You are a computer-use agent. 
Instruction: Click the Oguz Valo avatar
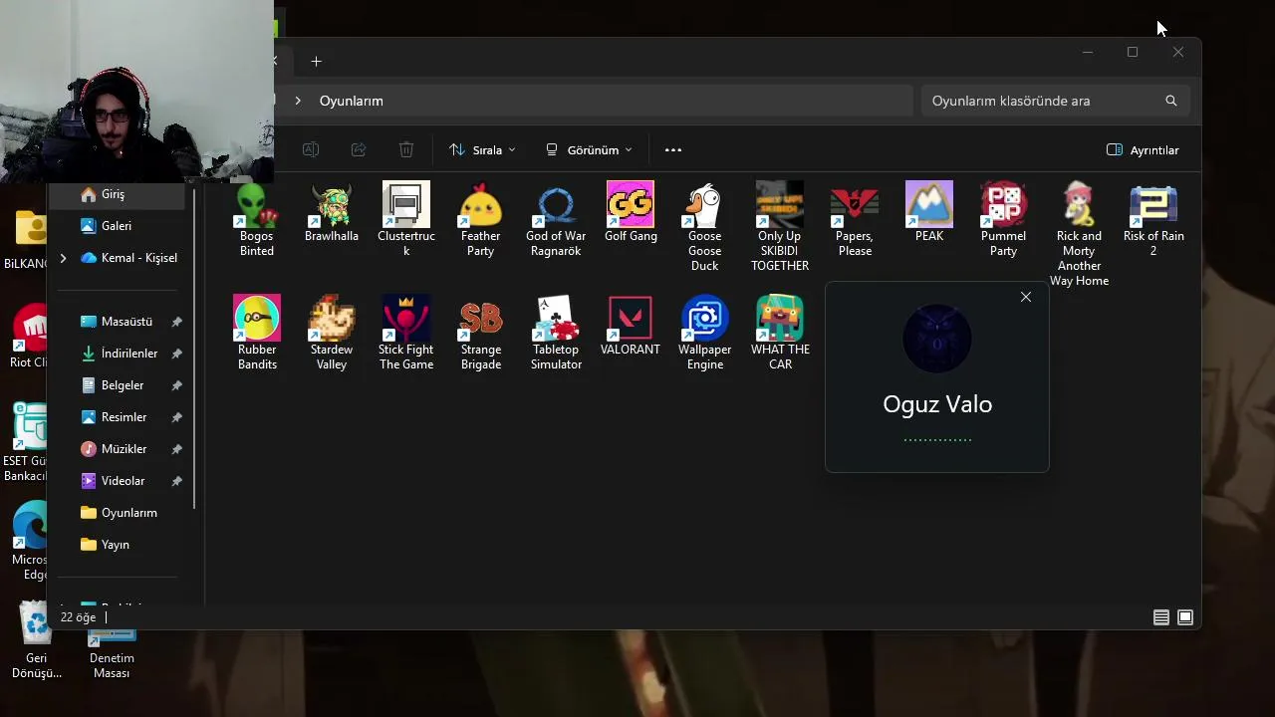coord(936,340)
